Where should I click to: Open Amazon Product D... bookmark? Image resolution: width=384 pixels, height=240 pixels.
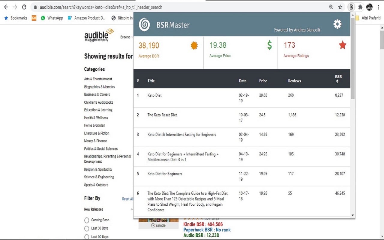87,18
